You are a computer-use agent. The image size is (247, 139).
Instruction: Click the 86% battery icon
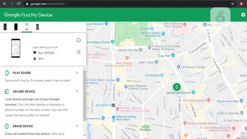[34, 59]
